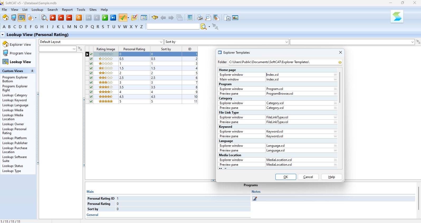The width and height of the screenshot is (421, 223).
Task: Toggle checkbox for rating row 4.5
Action: (91, 97)
